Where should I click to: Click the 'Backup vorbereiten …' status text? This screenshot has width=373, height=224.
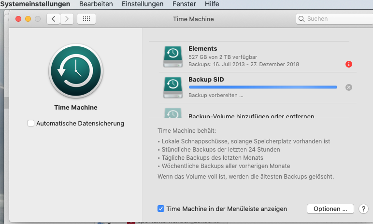pos(216,95)
